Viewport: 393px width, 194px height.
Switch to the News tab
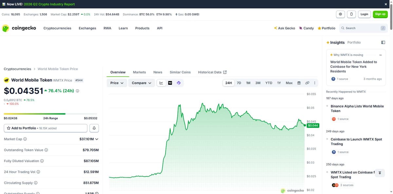click(x=158, y=72)
